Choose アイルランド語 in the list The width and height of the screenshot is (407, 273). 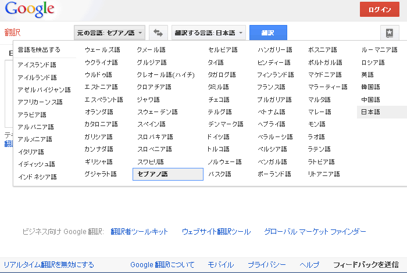[37, 77]
